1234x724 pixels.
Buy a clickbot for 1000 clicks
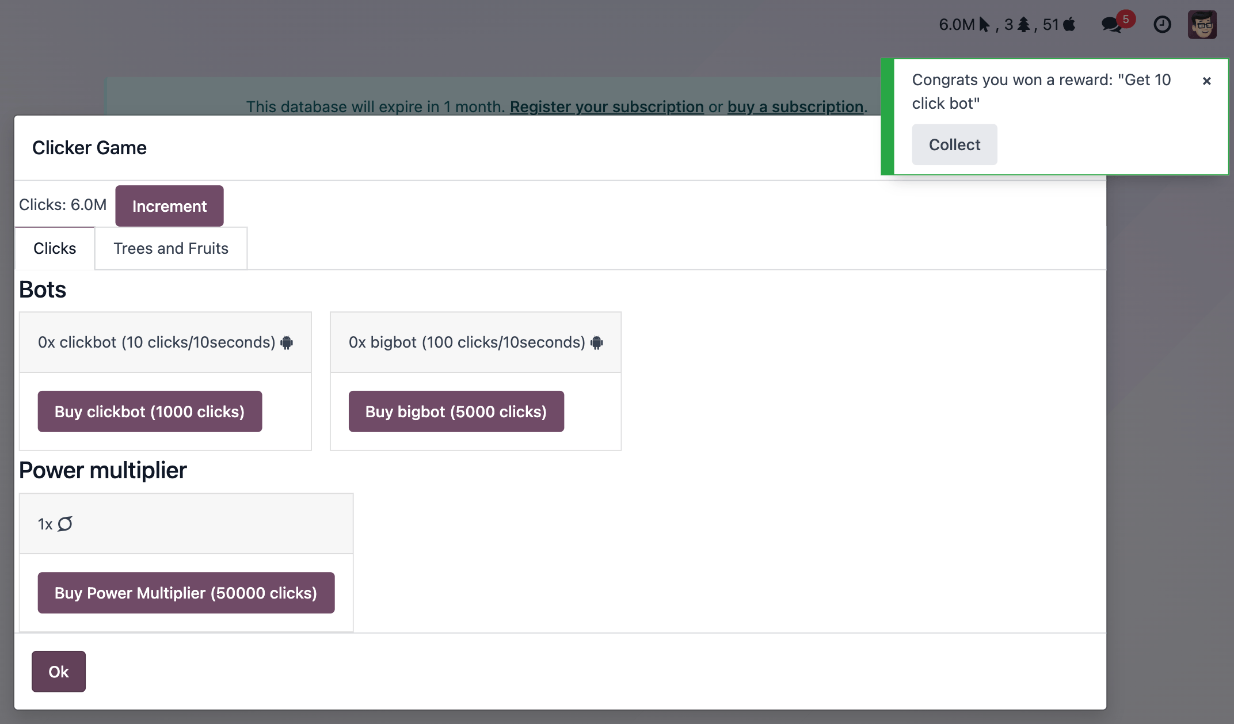(x=150, y=411)
